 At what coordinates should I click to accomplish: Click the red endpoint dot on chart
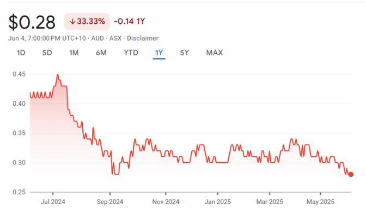pos(351,174)
